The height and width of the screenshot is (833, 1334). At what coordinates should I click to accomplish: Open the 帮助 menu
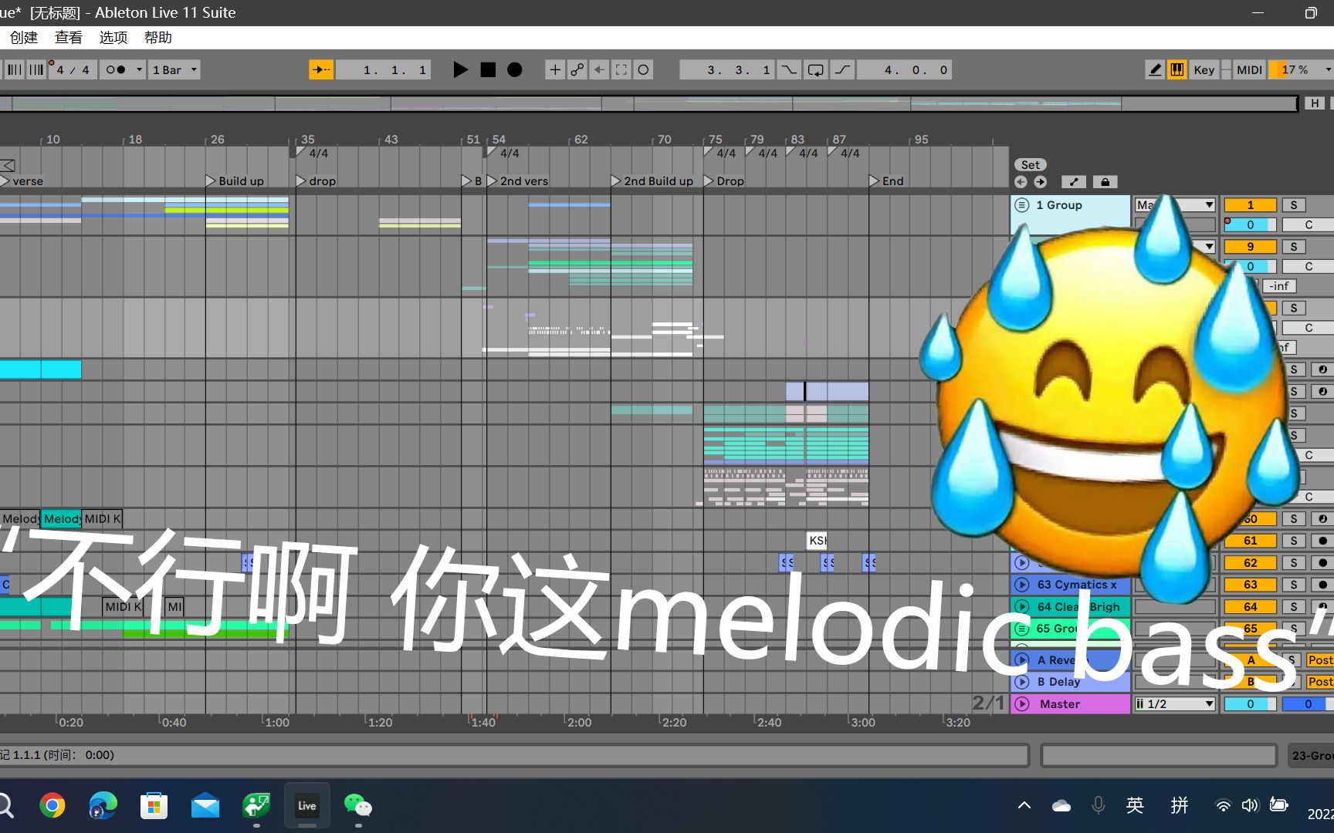158,37
